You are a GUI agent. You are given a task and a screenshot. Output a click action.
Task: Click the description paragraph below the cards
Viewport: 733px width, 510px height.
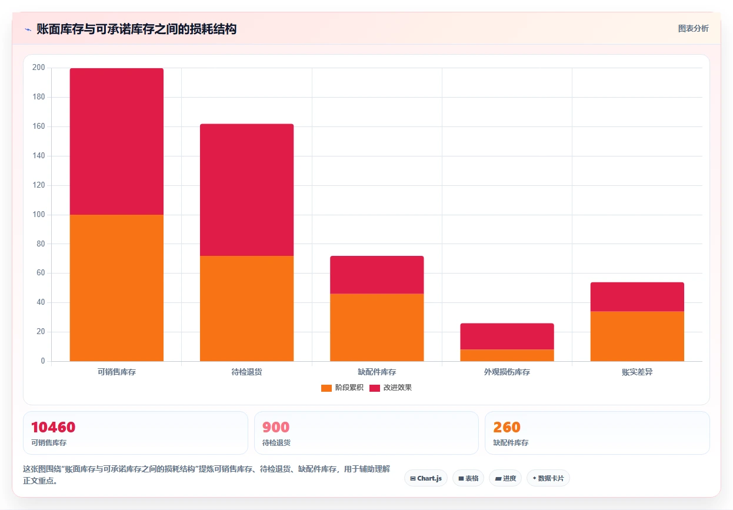(x=206, y=475)
